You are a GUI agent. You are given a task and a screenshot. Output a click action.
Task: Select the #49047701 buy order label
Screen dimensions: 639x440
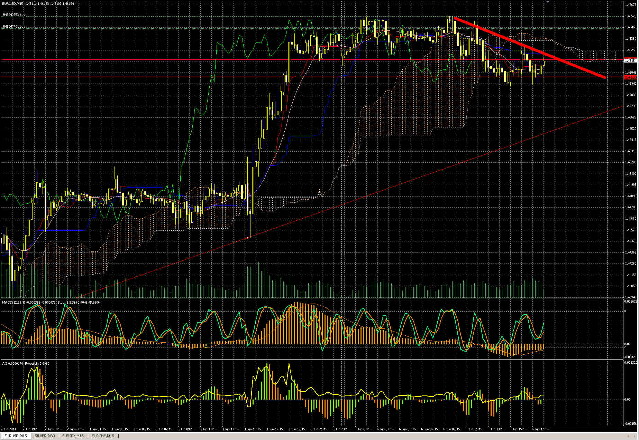(x=14, y=27)
